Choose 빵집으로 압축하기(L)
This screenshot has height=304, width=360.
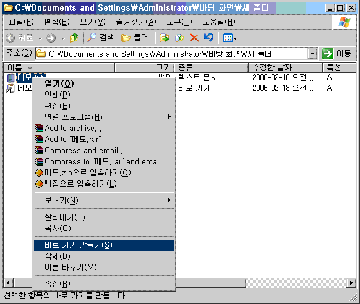tap(104, 184)
